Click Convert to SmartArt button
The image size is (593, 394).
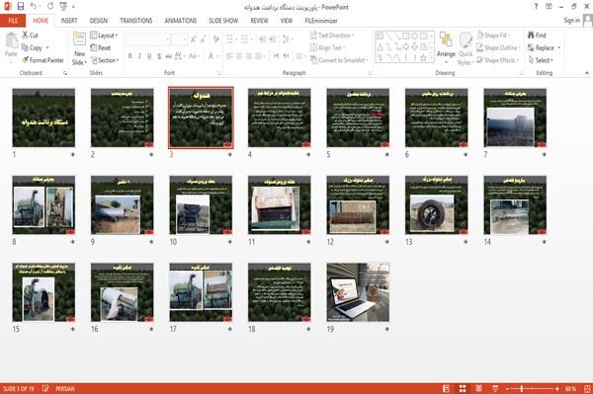339,60
